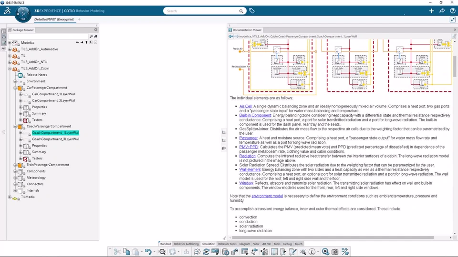The height and width of the screenshot is (257, 458).
Task: Open the environment model link
Action: coord(267,196)
